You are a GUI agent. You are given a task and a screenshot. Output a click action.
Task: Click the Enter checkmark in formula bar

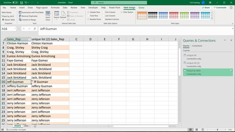pos(29,29)
